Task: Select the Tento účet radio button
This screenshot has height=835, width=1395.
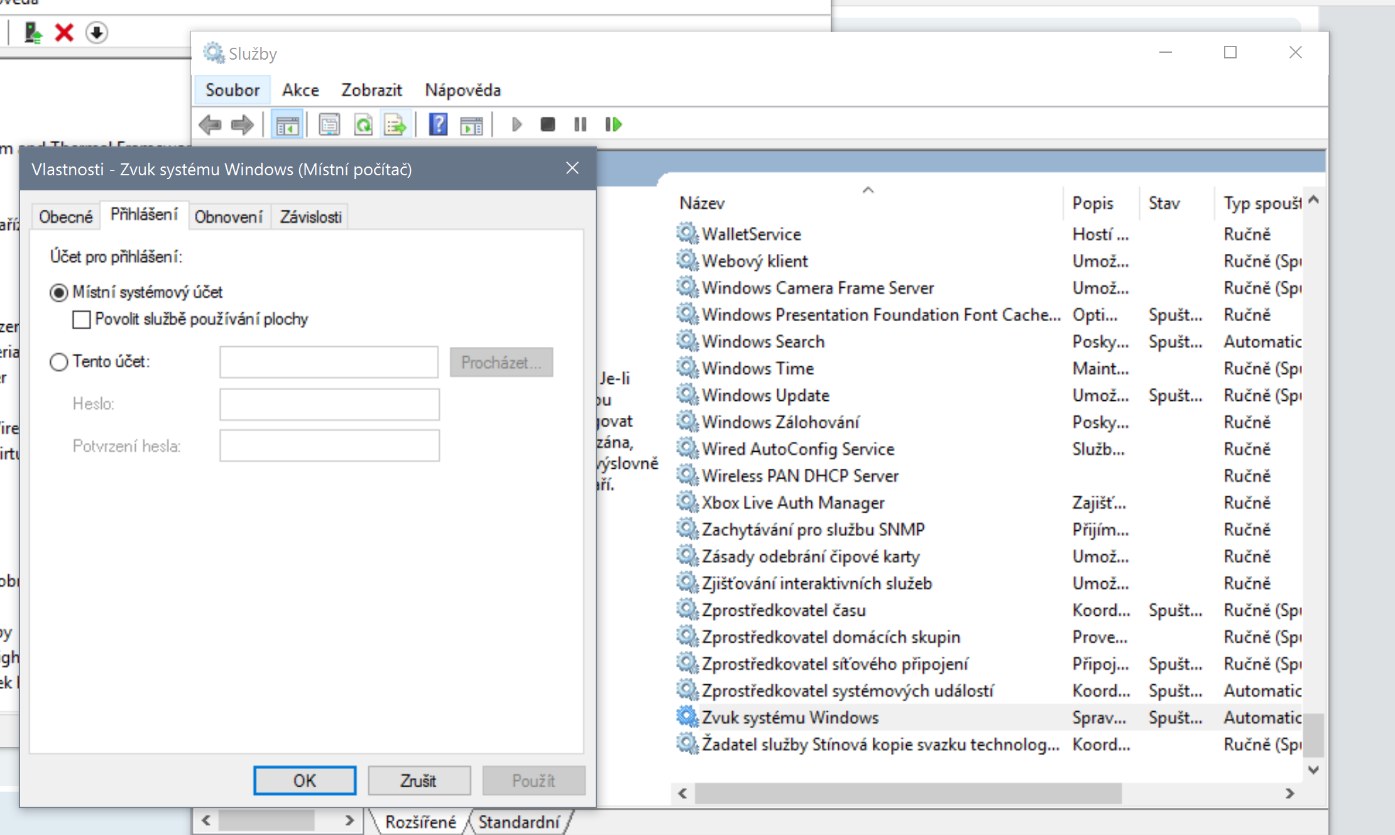Action: [x=59, y=362]
